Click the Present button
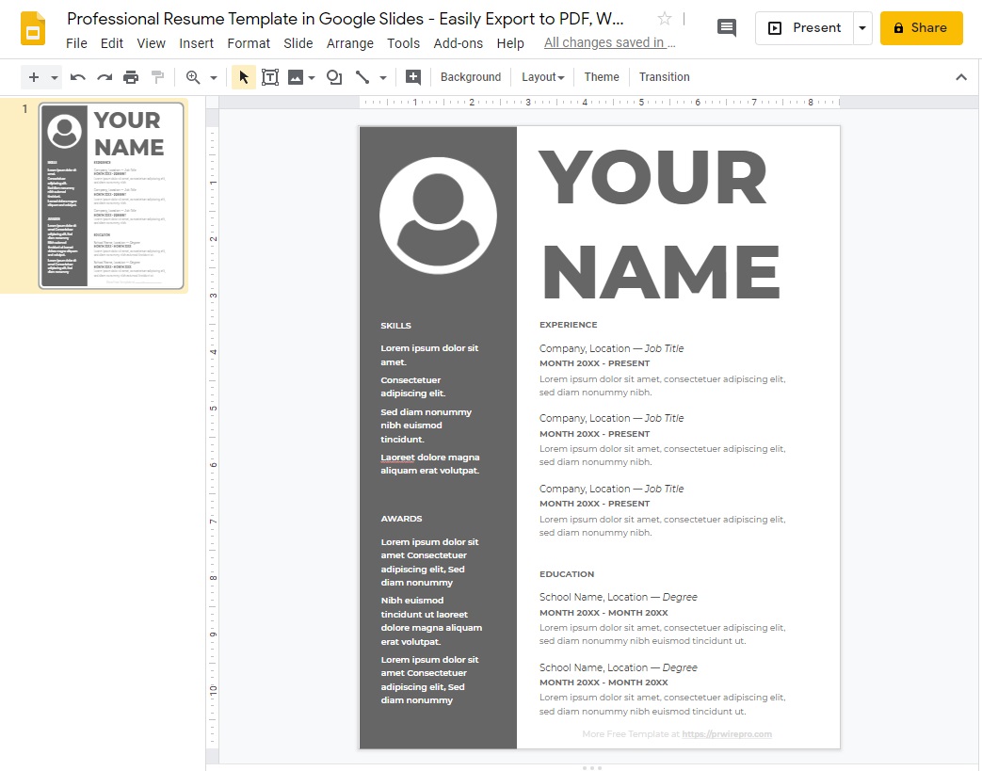 click(x=805, y=27)
